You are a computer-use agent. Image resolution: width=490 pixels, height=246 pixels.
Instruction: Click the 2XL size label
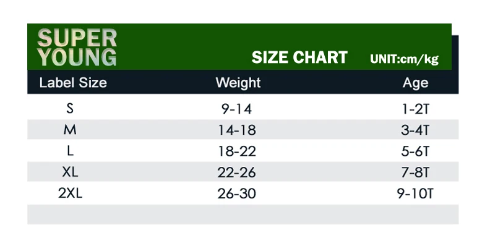coord(71,193)
